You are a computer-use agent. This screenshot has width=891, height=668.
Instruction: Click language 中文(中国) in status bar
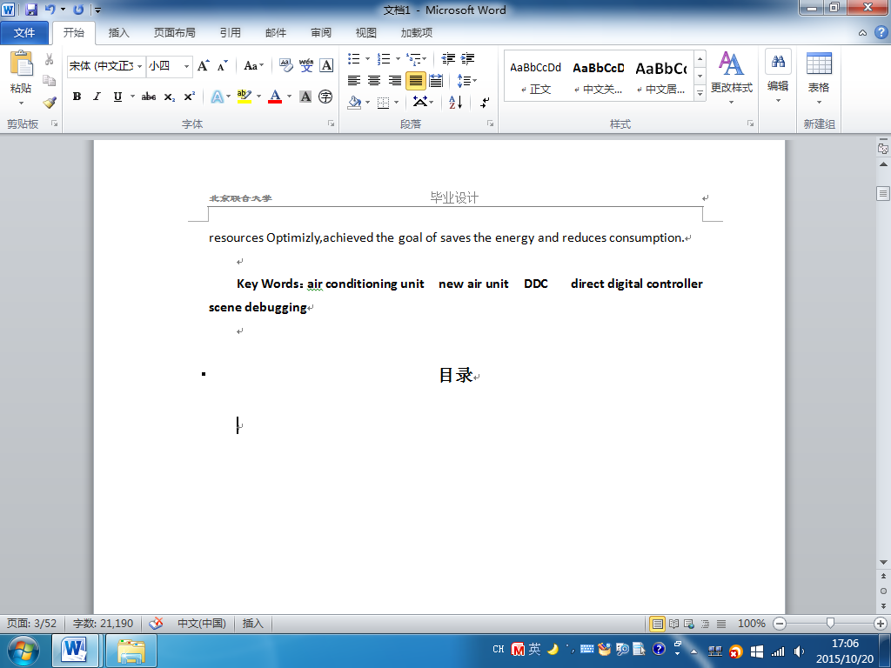point(201,624)
